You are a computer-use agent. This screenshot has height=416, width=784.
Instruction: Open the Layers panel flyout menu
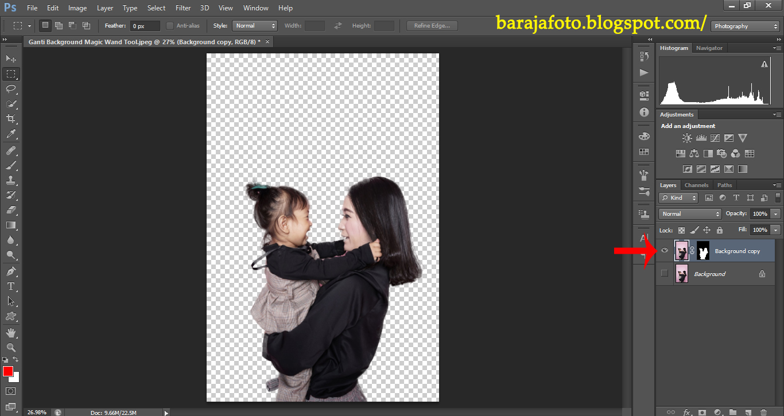[x=777, y=185]
